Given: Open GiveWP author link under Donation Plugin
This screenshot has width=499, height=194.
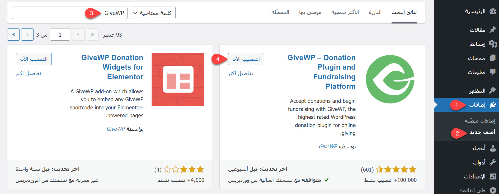Looking at the screenshot, I should [328, 147].
